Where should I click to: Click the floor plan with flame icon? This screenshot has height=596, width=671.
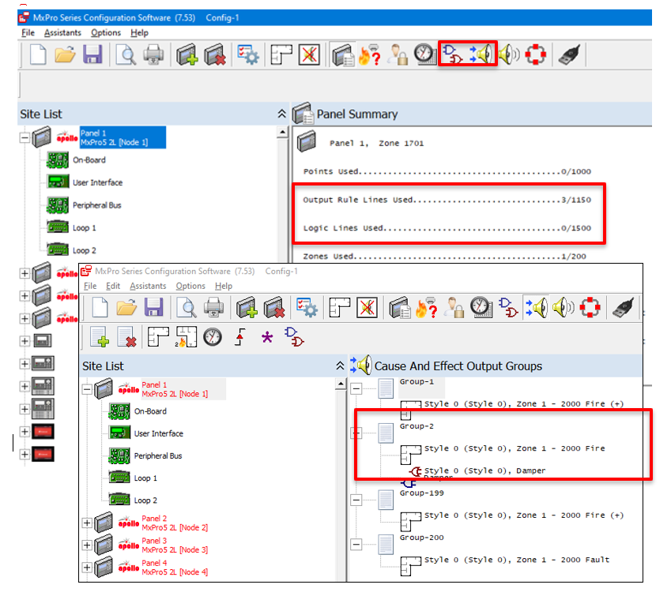(x=185, y=337)
